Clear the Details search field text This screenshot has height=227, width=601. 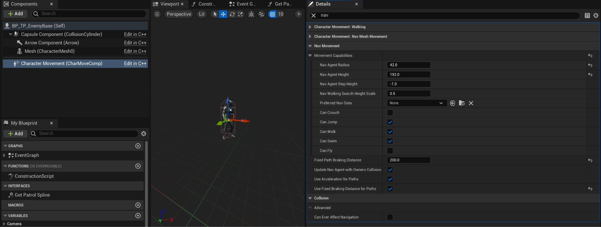coord(313,16)
